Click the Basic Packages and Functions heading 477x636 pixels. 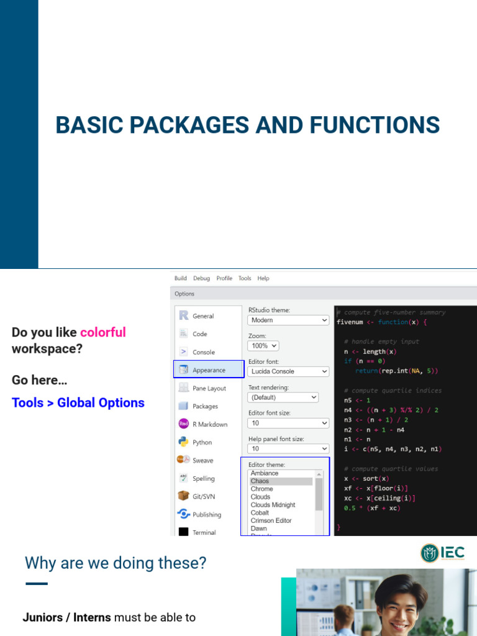point(248,124)
